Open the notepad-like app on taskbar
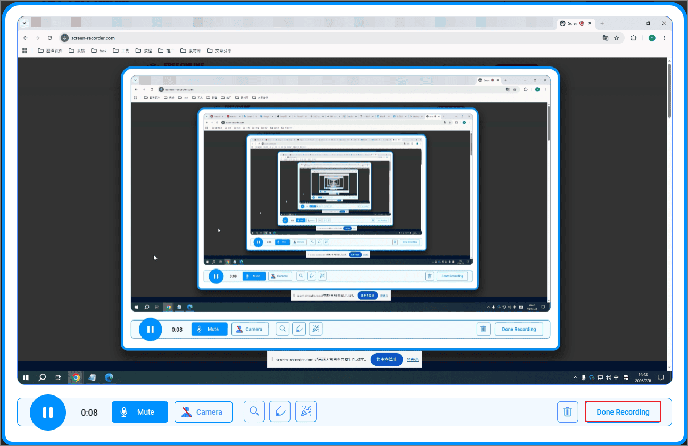This screenshot has width=688, height=446. [x=93, y=377]
